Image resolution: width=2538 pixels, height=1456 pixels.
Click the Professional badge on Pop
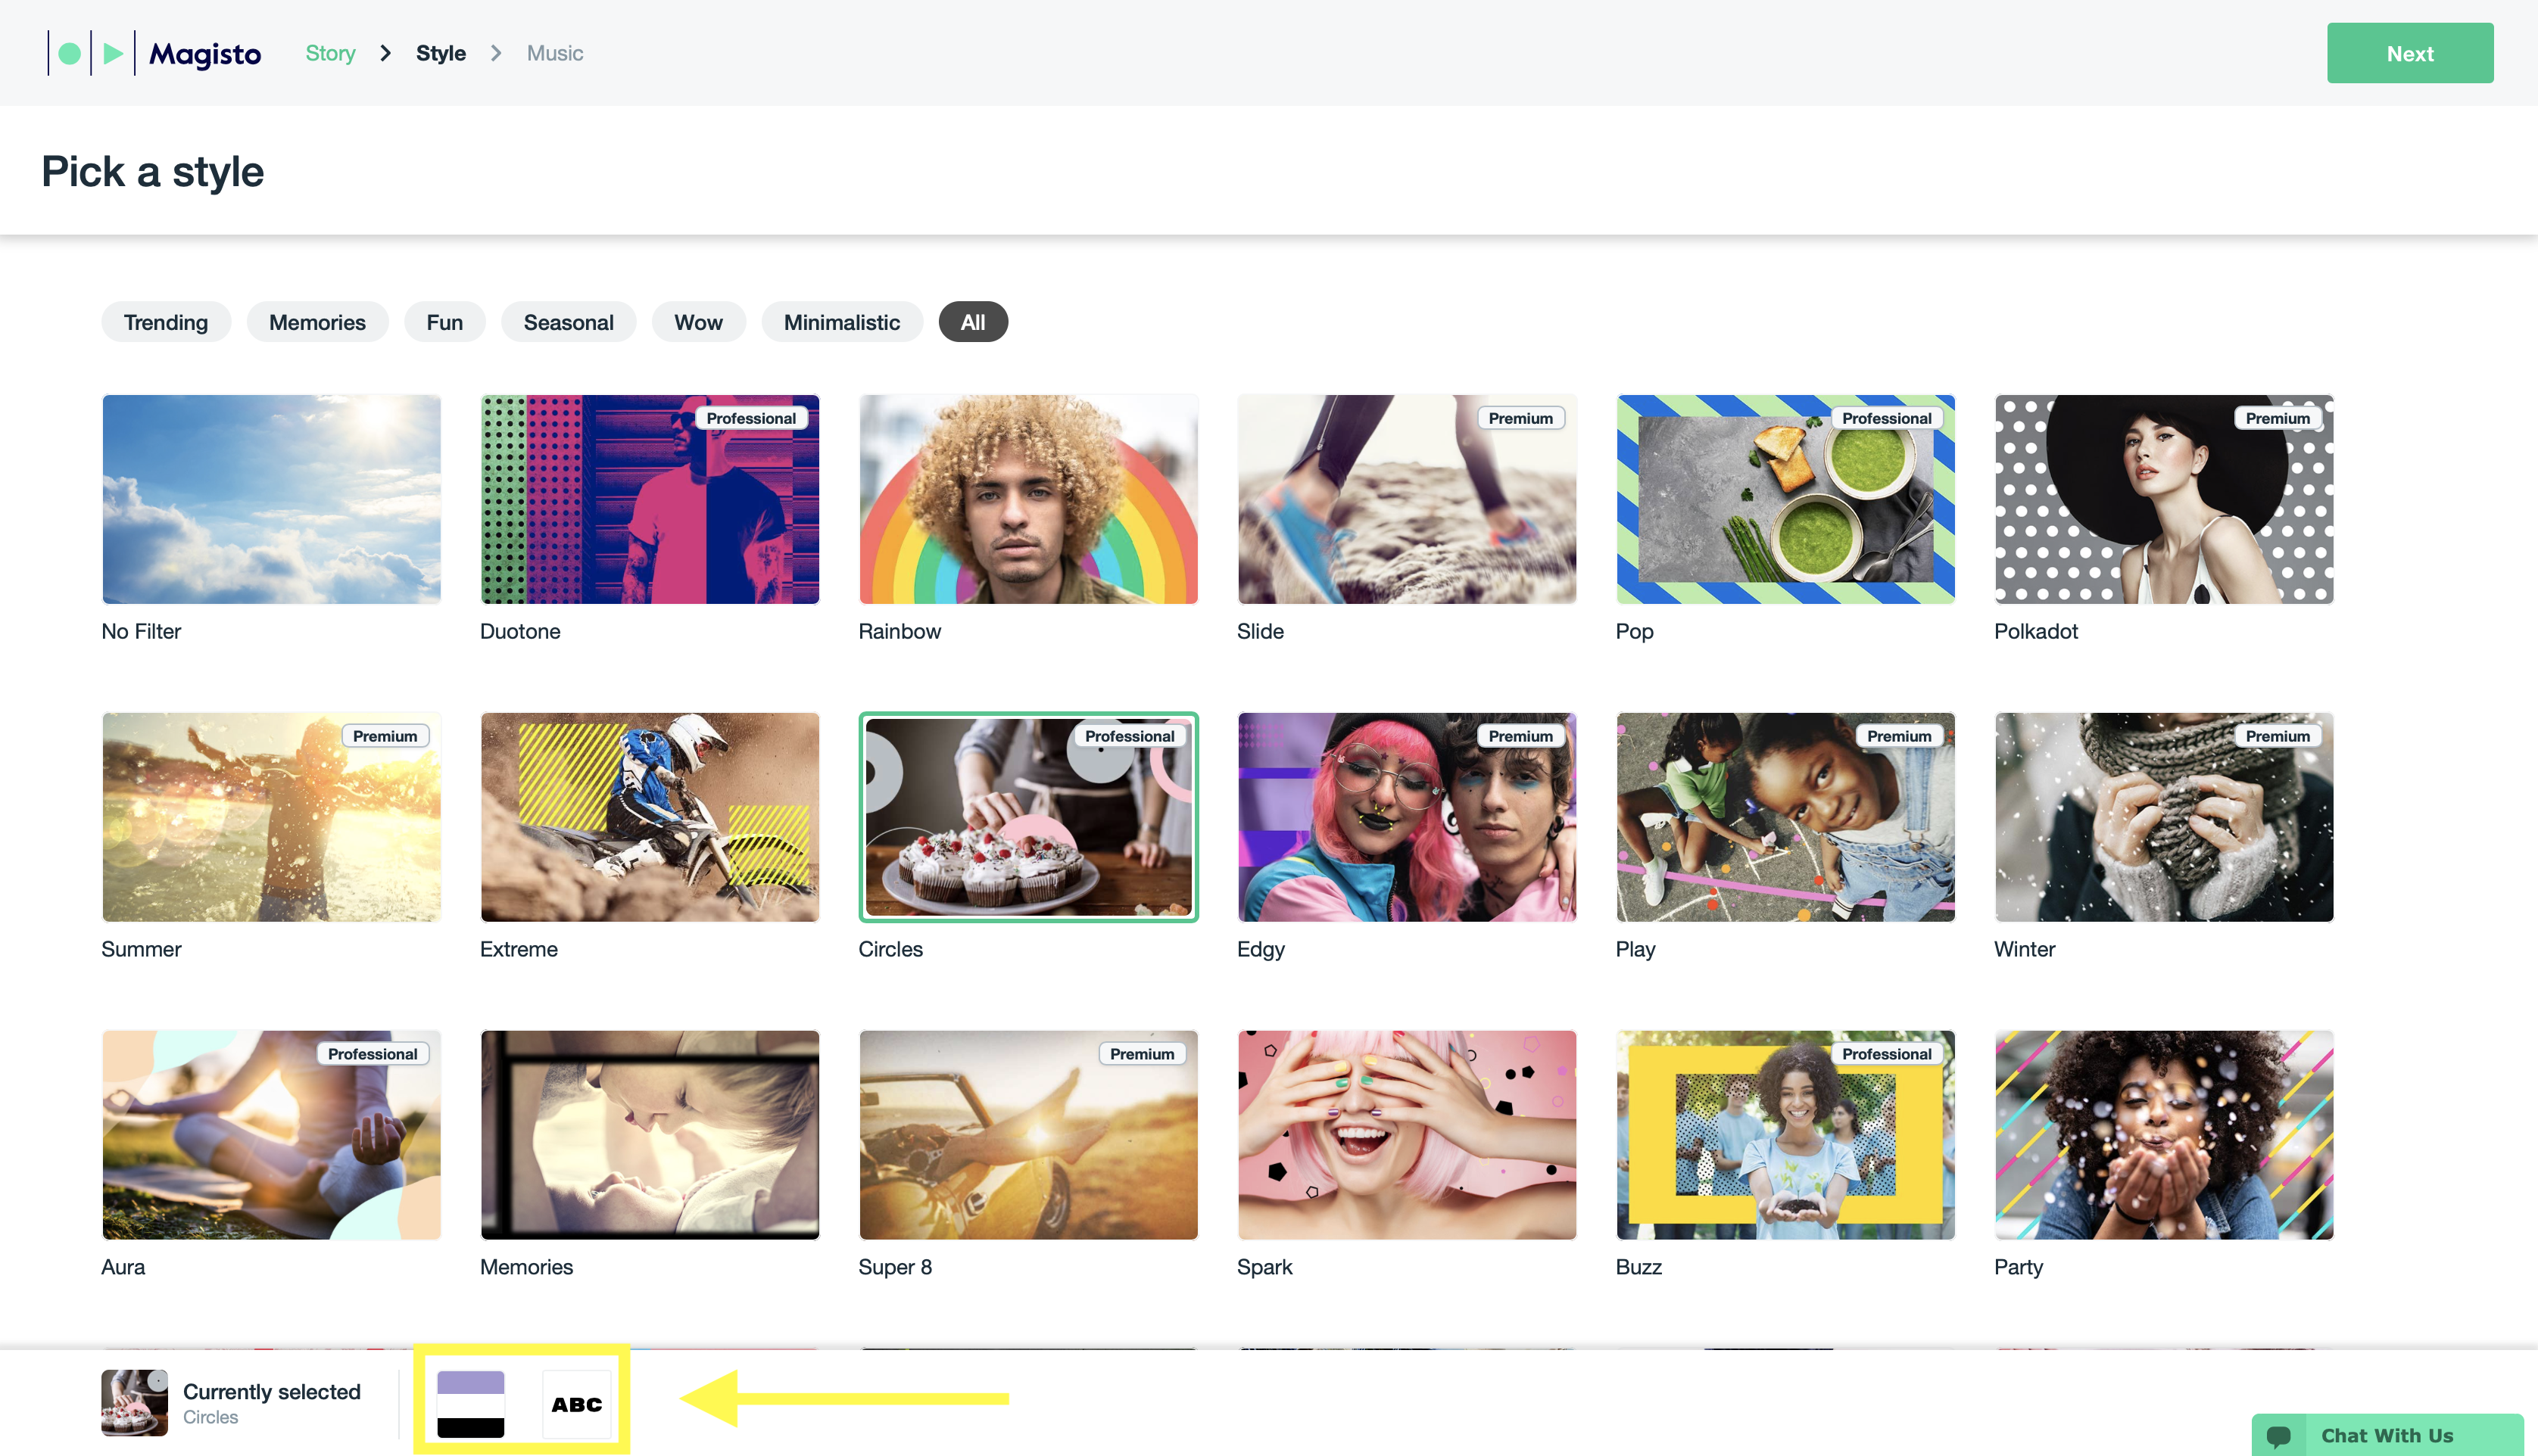pos(1887,418)
